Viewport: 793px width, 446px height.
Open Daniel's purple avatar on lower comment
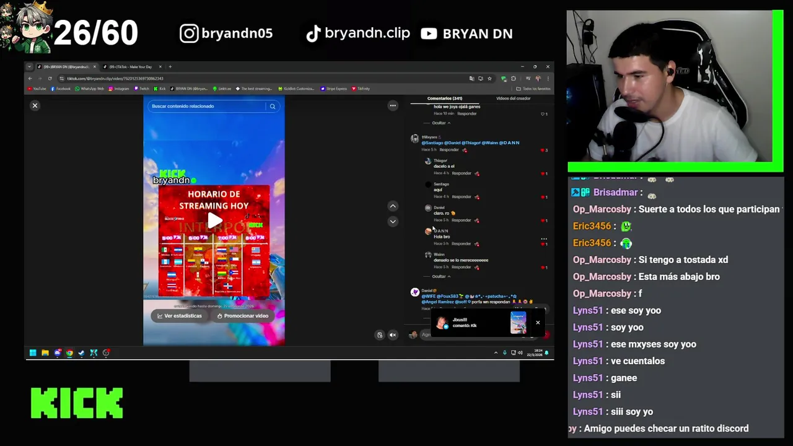(x=414, y=292)
